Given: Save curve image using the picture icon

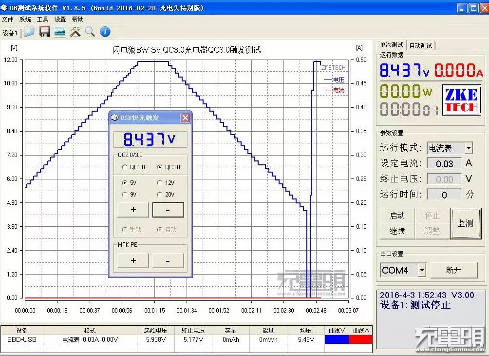Looking at the screenshot, I should (59, 32).
